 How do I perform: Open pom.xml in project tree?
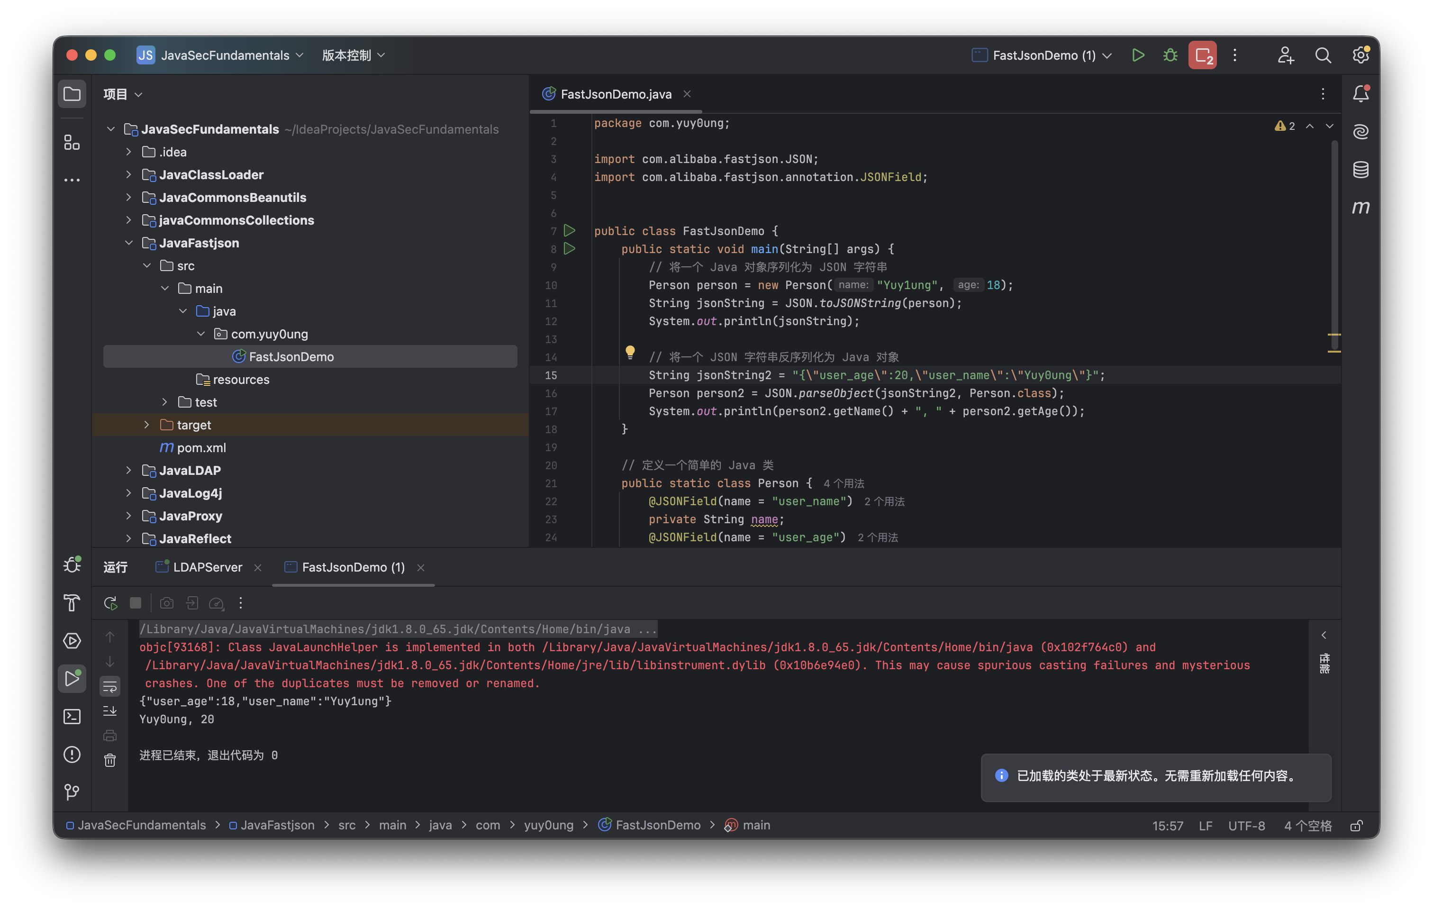click(x=201, y=448)
